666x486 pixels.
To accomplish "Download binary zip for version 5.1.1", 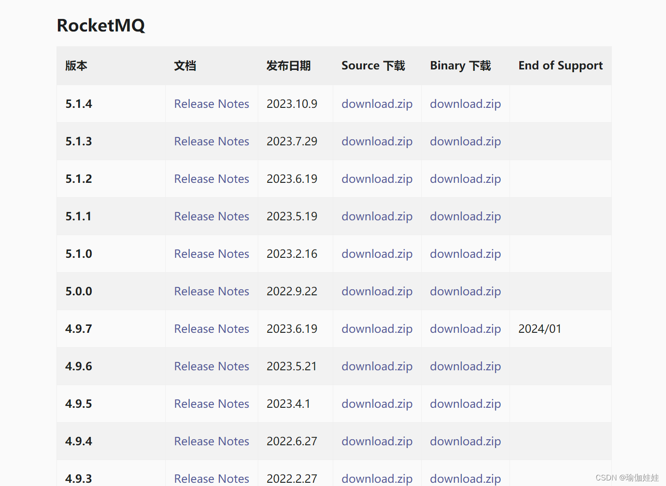I will 465,216.
